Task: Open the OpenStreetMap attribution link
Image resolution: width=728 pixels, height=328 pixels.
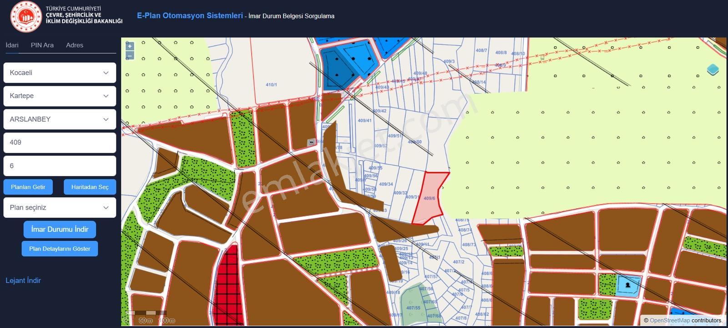Action: [x=670, y=320]
